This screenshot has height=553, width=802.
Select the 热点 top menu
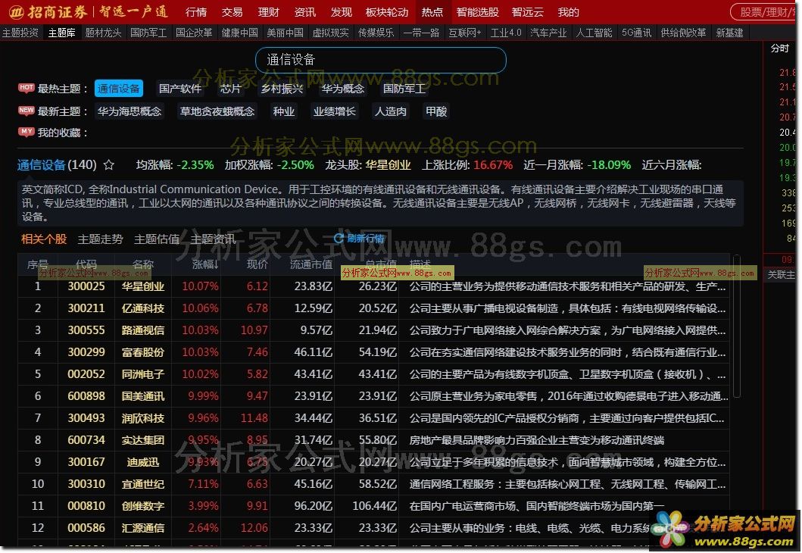(432, 12)
